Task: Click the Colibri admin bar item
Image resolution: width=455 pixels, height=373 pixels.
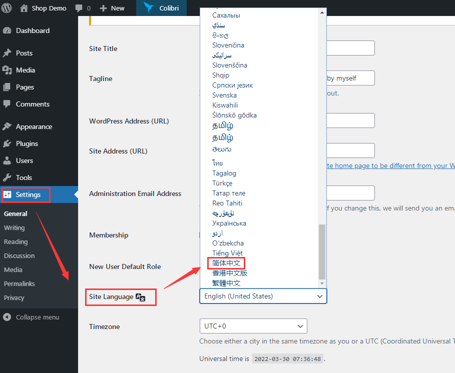Action: [x=161, y=8]
